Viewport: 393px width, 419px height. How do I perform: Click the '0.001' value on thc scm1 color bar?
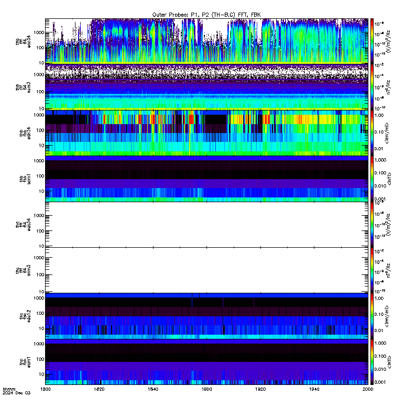coord(380,382)
